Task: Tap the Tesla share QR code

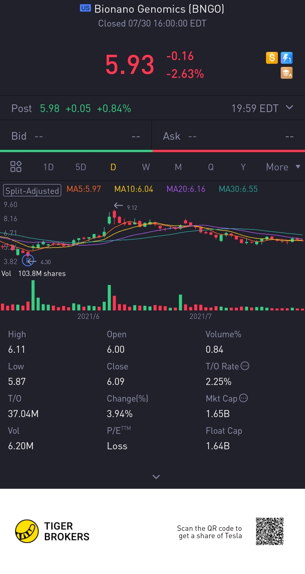Action: point(270,531)
